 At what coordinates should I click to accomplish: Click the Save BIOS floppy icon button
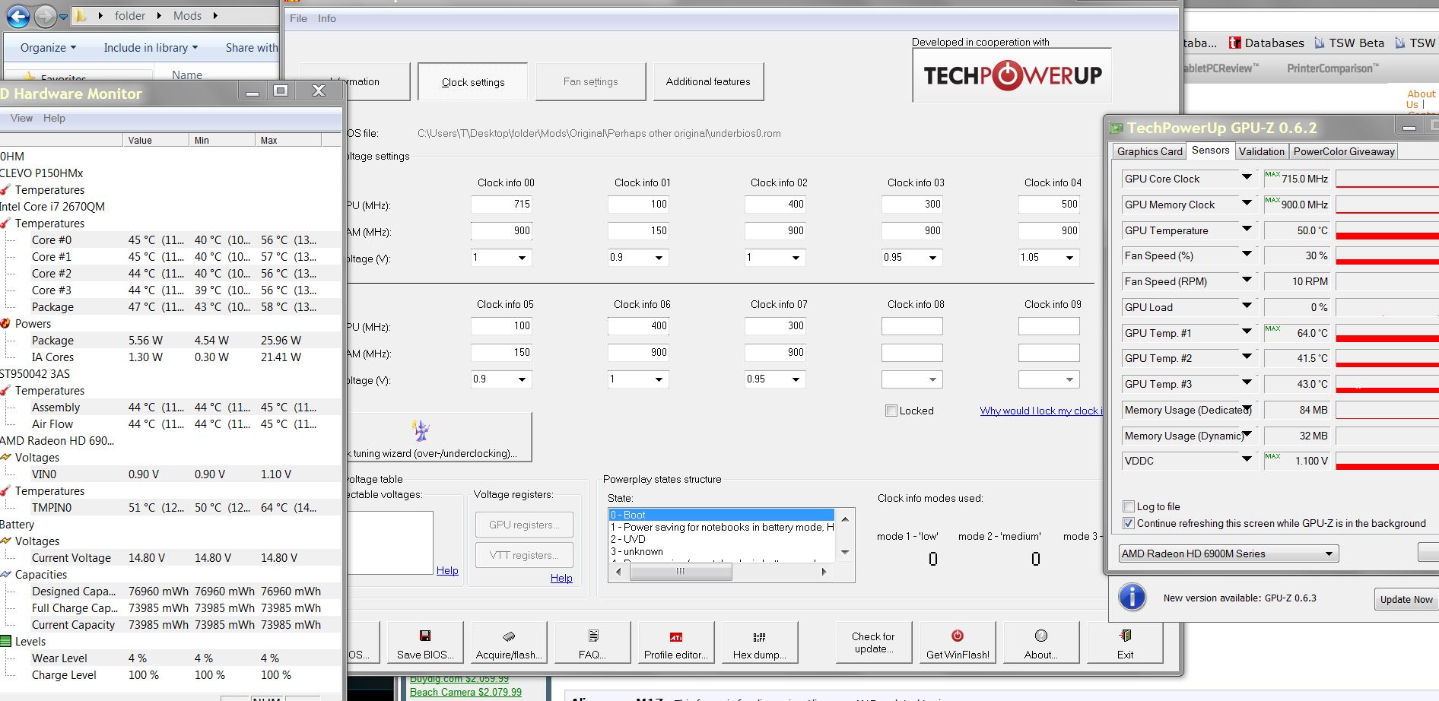coord(425,642)
